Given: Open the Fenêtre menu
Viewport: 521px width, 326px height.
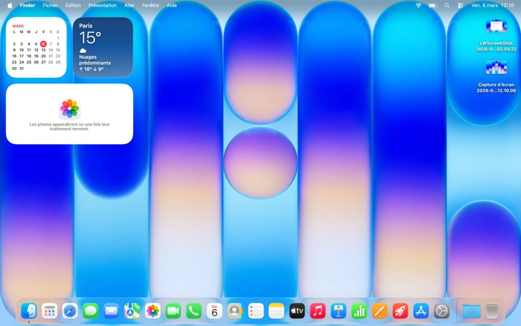Looking at the screenshot, I should pos(151,6).
